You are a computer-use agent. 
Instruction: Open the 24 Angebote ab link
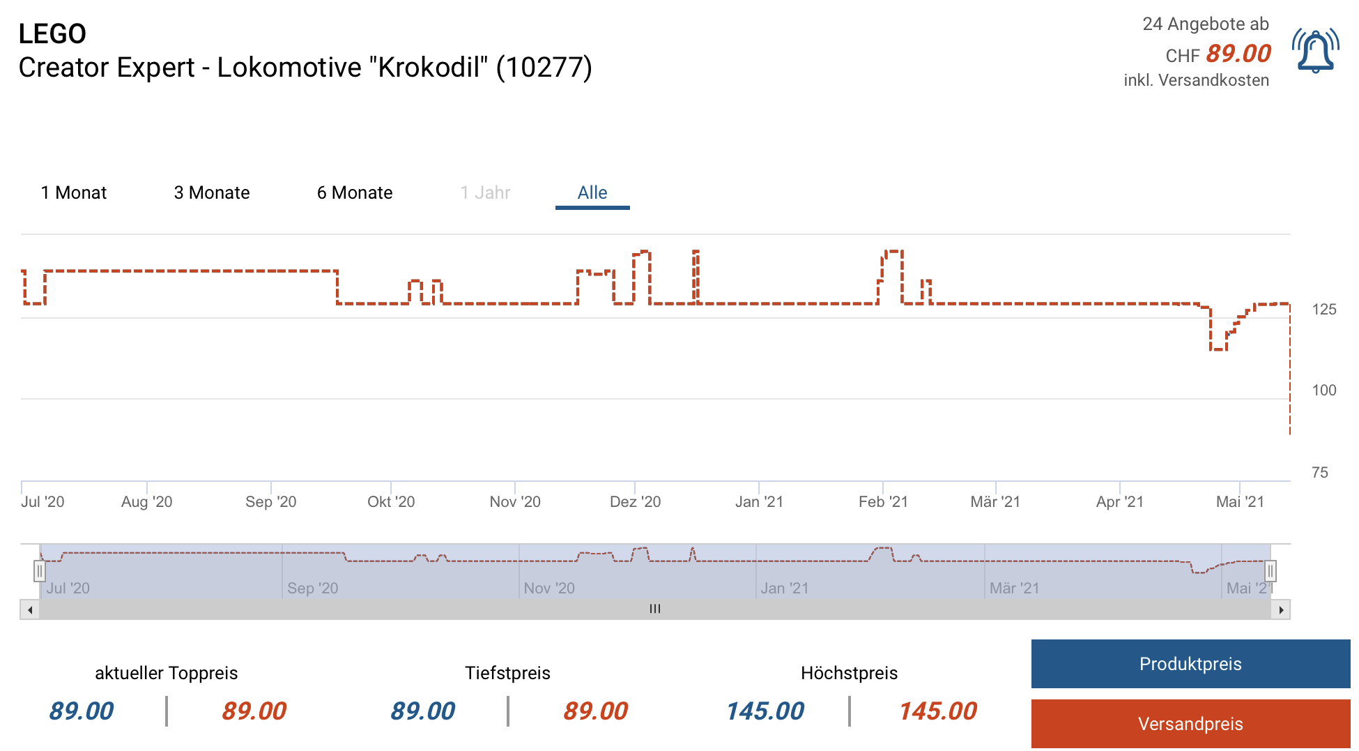coord(1205,24)
